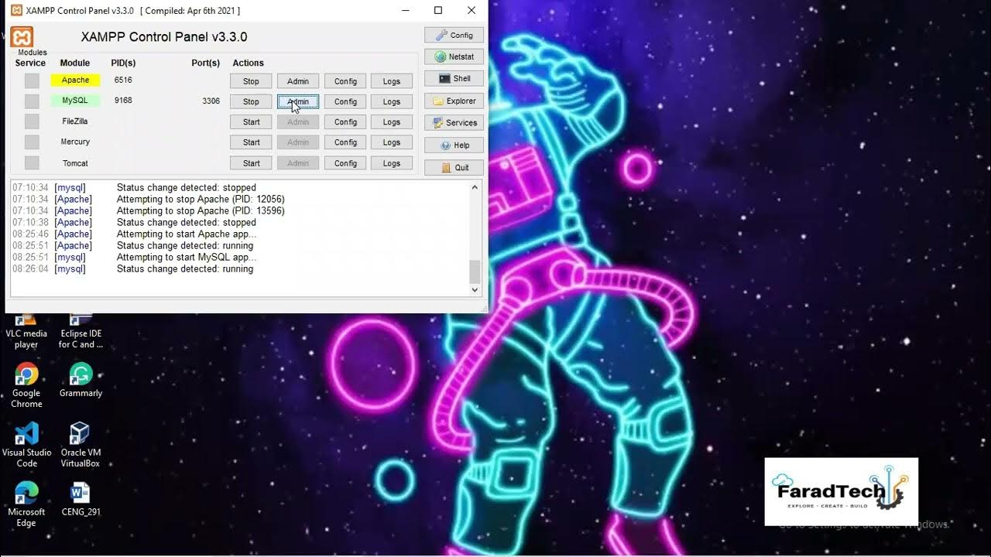
Task: Click the log line timestamped 08:26:04
Action: coord(132,268)
